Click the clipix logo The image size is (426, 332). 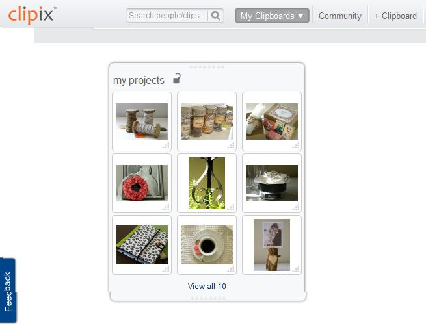click(x=33, y=16)
